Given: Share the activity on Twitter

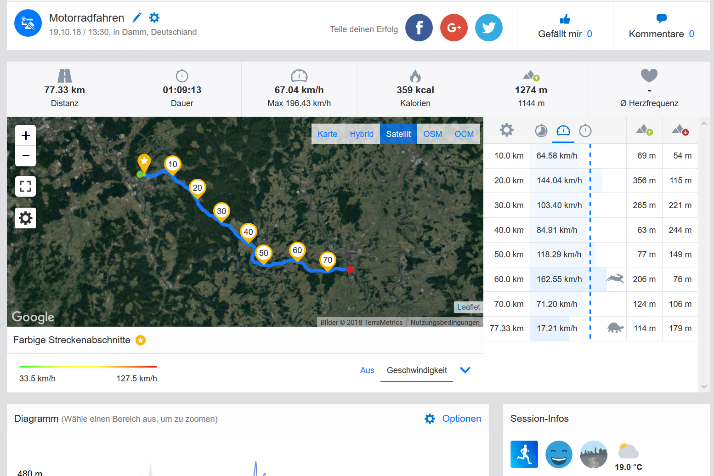Looking at the screenshot, I should click(x=488, y=28).
